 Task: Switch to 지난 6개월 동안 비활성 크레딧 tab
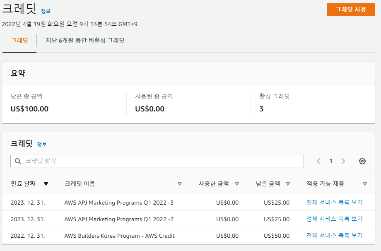[x=85, y=40]
